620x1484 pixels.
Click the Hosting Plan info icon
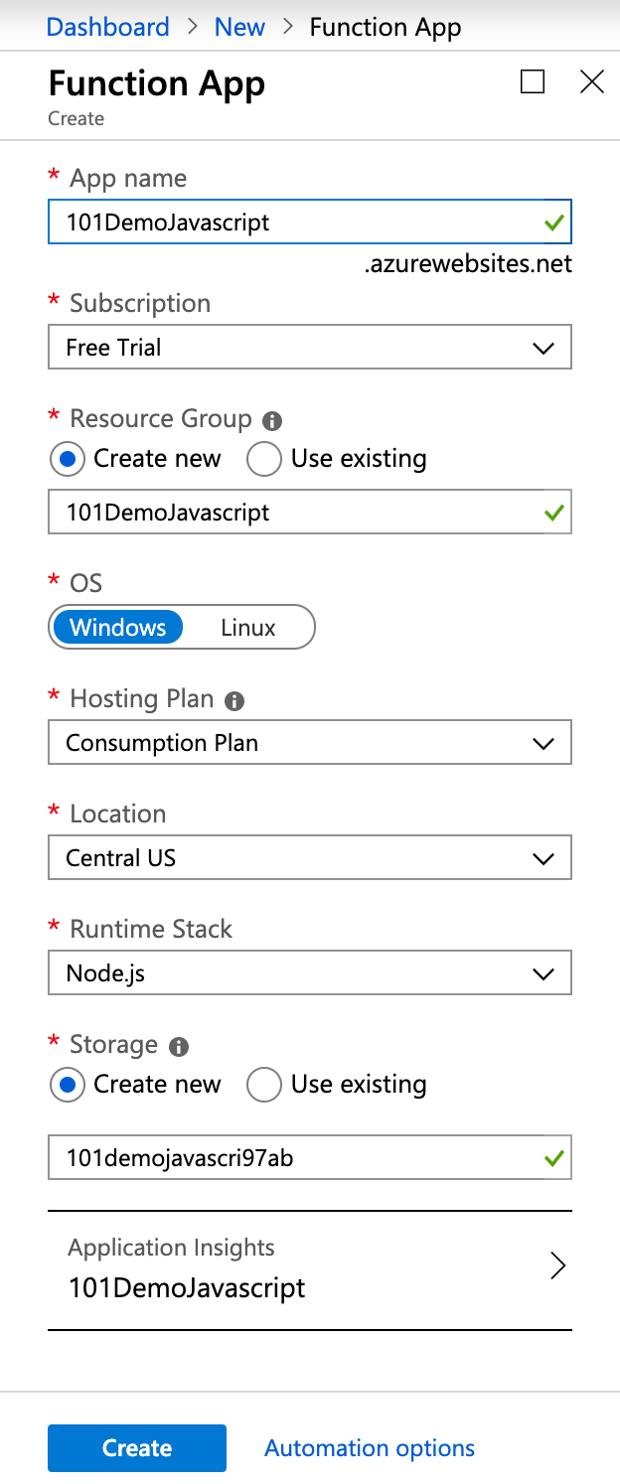coord(234,701)
